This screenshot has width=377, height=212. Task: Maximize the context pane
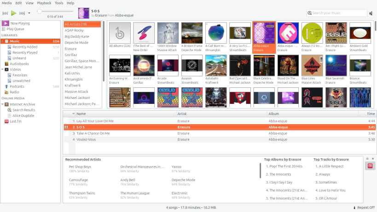tap(367, 159)
